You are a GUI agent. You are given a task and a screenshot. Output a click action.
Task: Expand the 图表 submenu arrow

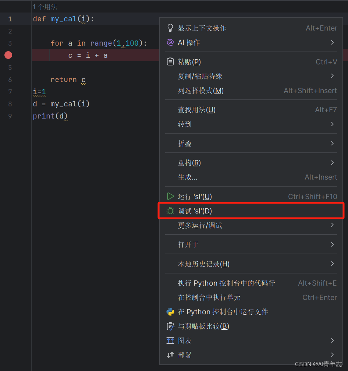pos(333,340)
